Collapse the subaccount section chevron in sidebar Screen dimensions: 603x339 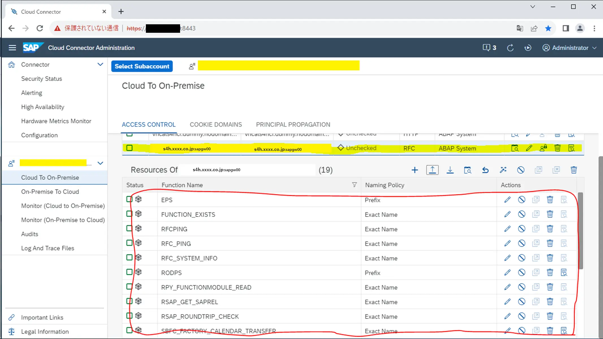(100, 163)
